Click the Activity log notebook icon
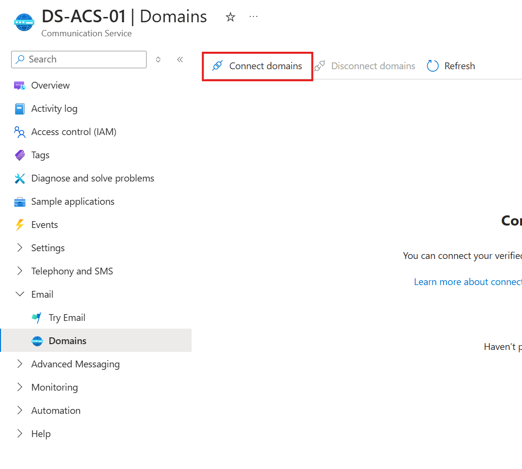Screen dimensions: 522x469 point(19,109)
